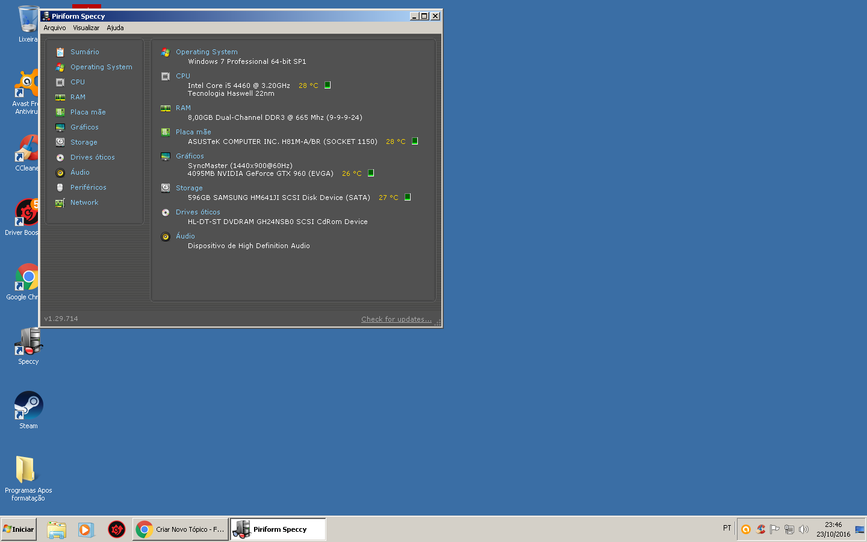
Task: Click the motherboard temperature indicator square
Action: [x=415, y=141]
